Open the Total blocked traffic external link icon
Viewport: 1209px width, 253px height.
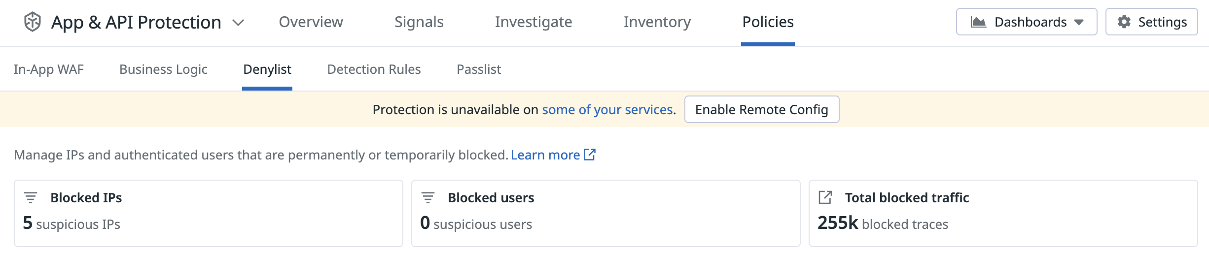click(825, 198)
